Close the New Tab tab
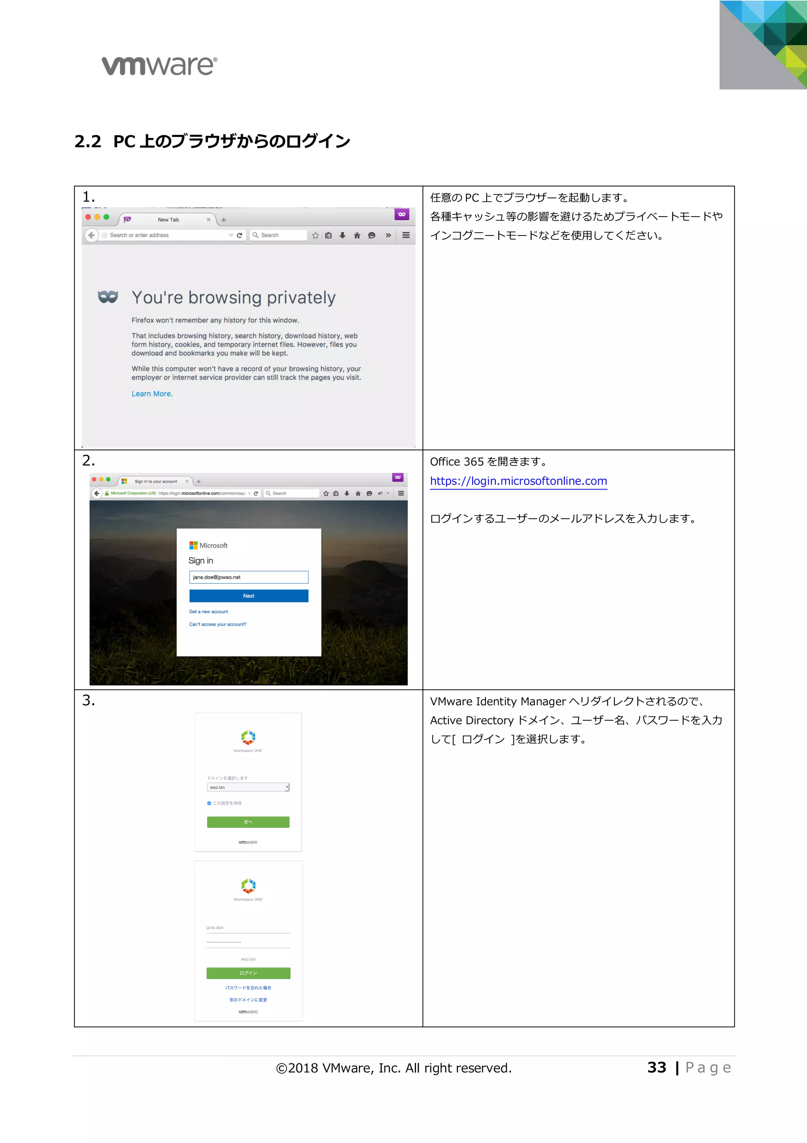The height and width of the screenshot is (1143, 807). click(x=209, y=220)
